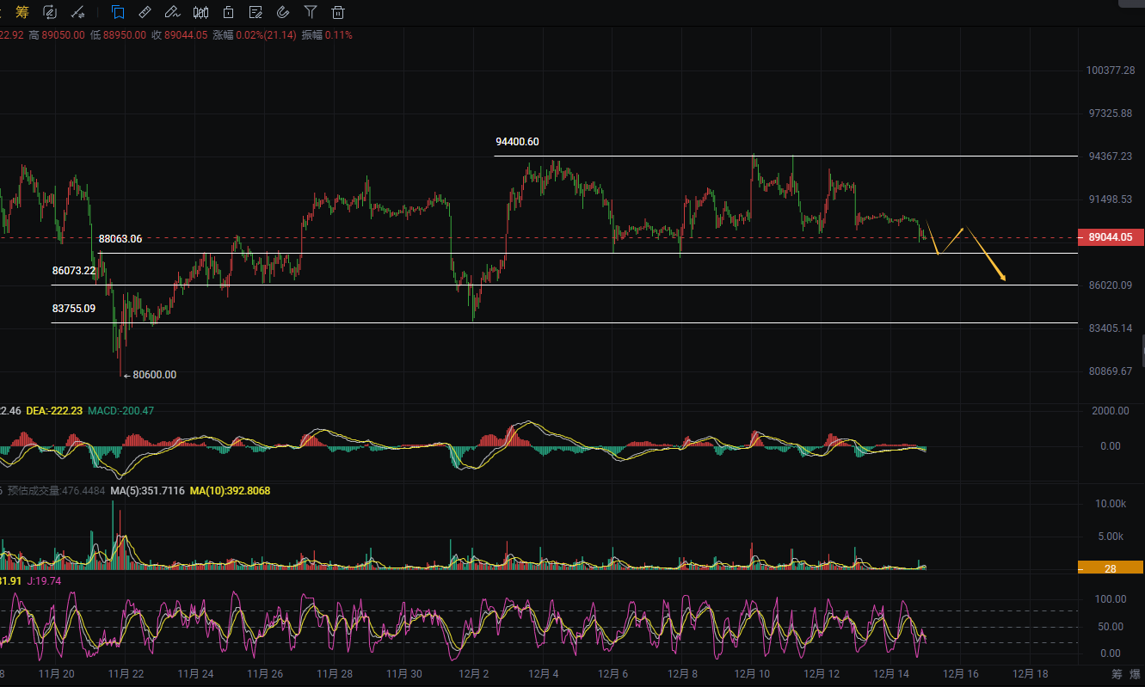
Task: Click the red current price tag 89044.05
Action: pyautogui.click(x=1111, y=237)
